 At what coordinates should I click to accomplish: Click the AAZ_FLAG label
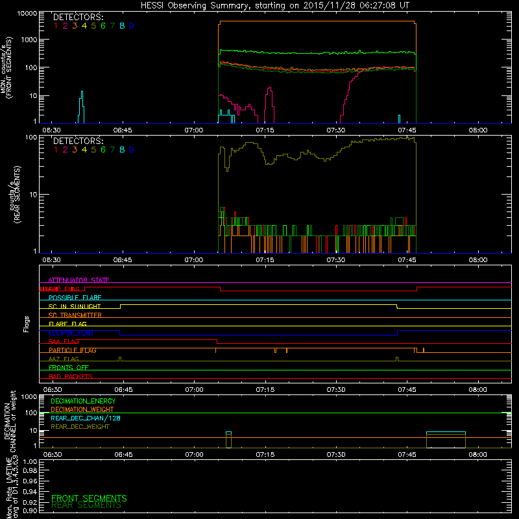[x=64, y=359]
